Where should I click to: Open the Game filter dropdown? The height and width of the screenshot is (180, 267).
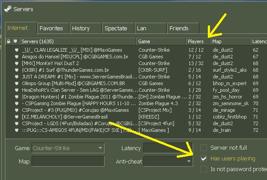click(x=68, y=148)
